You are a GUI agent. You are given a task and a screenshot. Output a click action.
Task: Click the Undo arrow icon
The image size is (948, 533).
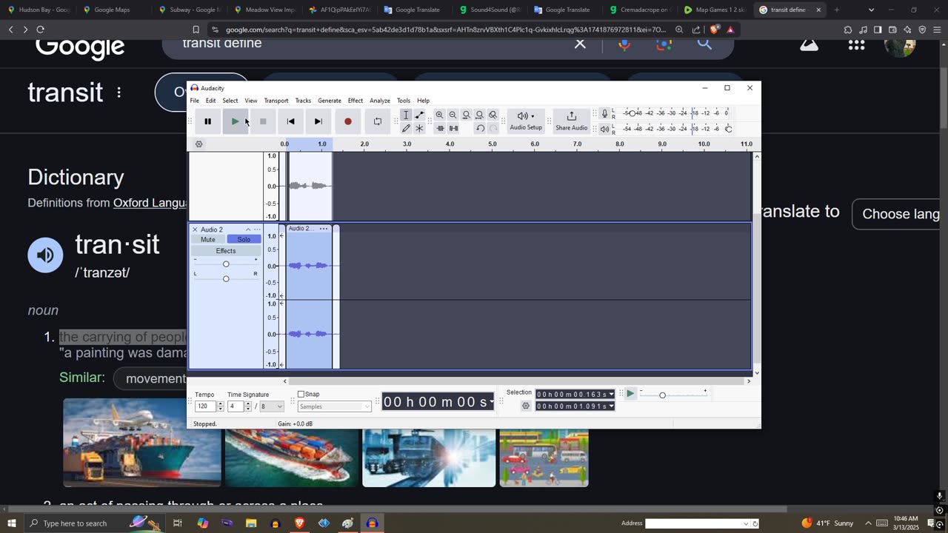(x=480, y=128)
